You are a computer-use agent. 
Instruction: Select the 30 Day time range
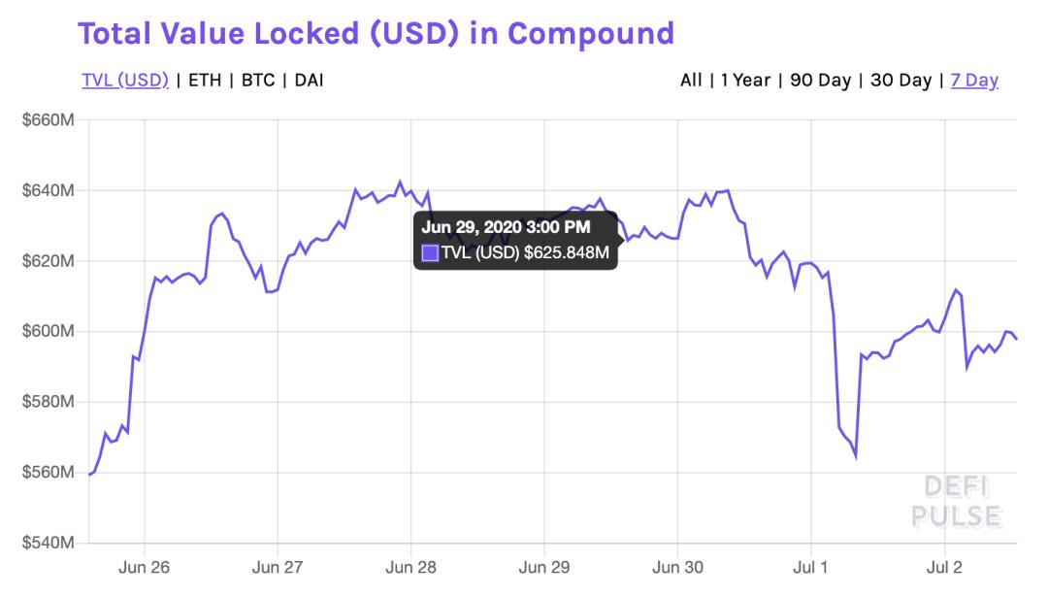click(x=901, y=80)
